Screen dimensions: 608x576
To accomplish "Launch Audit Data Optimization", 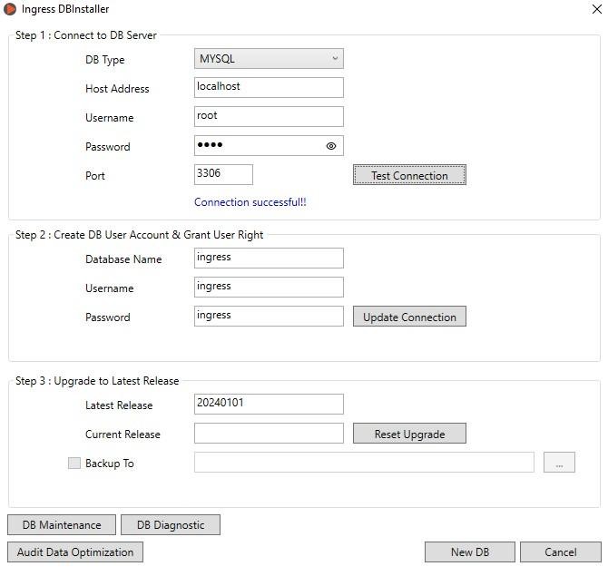I will 75,552.
